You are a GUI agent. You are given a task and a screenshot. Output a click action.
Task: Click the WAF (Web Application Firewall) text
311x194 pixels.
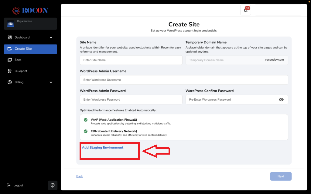[x=114, y=119]
